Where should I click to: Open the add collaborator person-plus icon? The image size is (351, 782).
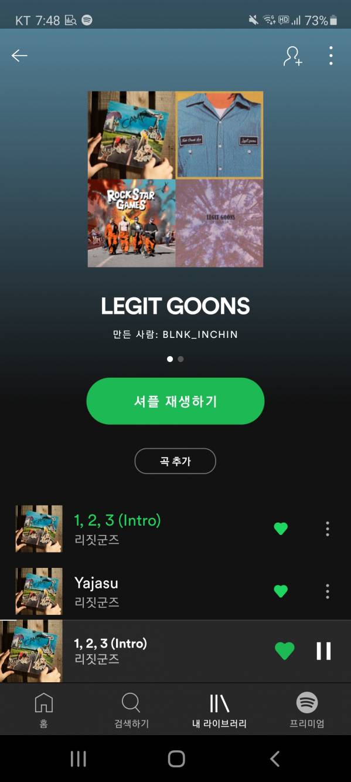click(x=292, y=56)
